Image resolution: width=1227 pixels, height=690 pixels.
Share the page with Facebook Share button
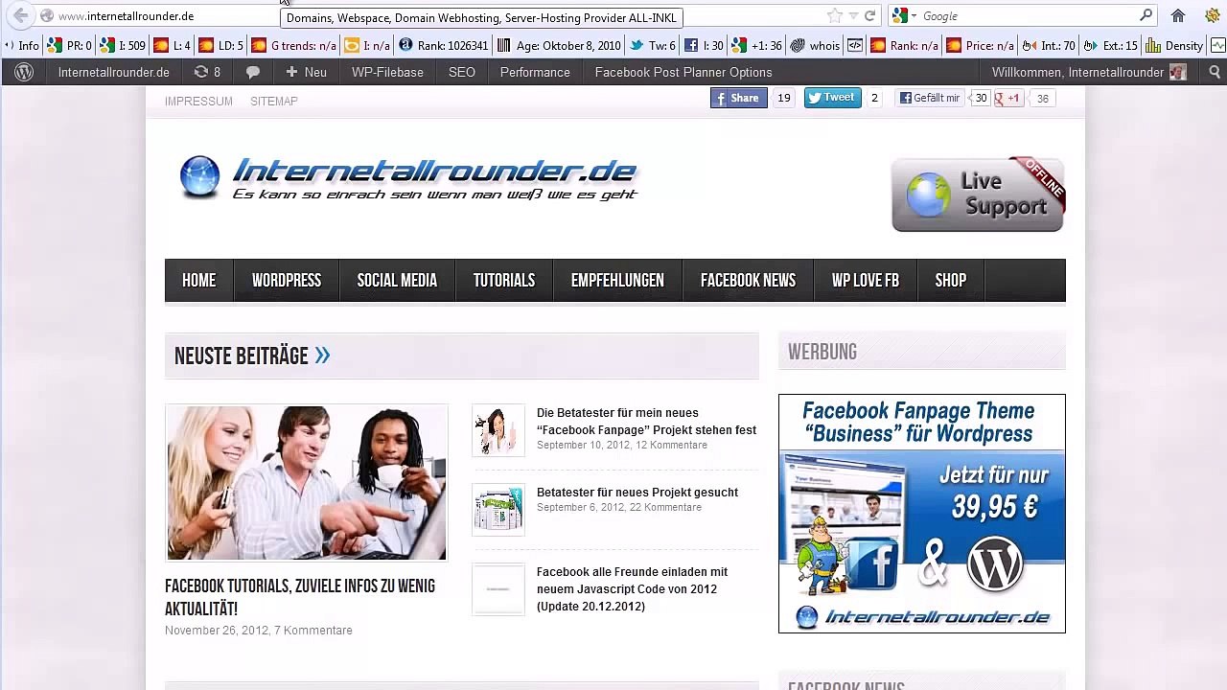tap(738, 98)
